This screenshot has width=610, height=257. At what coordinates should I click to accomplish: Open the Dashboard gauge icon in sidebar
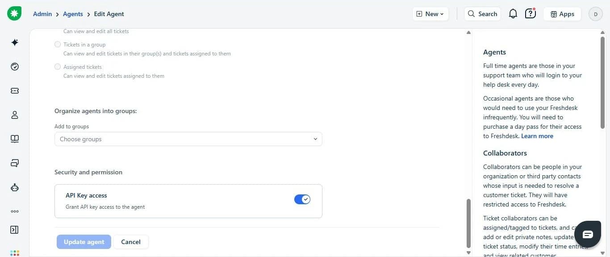pos(15,67)
